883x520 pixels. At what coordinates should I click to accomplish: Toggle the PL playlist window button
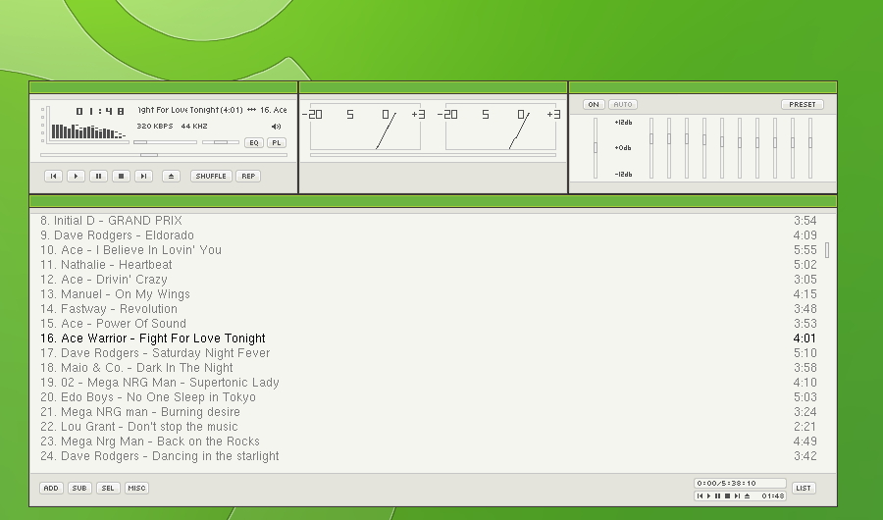(277, 142)
